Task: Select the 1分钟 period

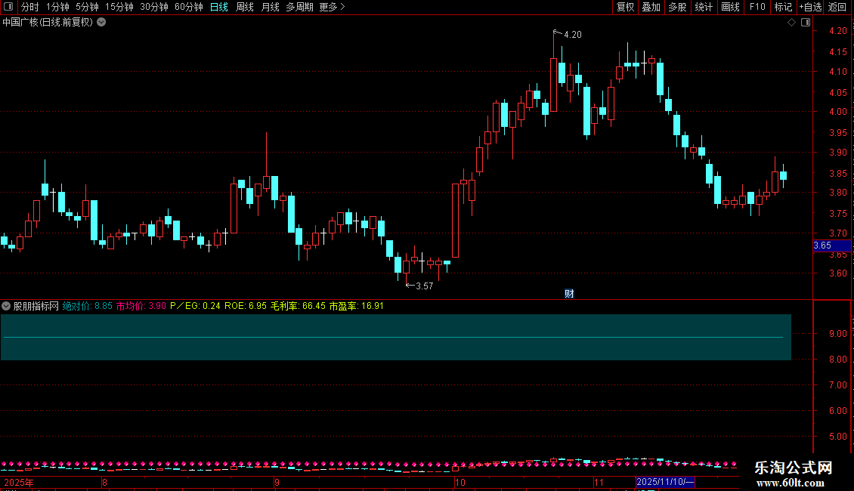Action: (57, 7)
